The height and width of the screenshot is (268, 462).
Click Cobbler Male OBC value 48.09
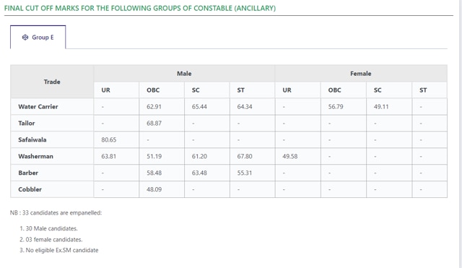point(154,189)
